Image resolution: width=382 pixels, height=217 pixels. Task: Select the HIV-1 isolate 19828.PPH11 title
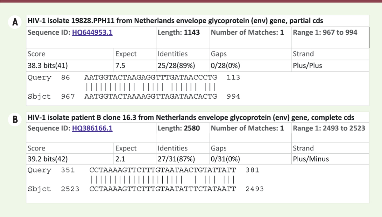(x=175, y=21)
